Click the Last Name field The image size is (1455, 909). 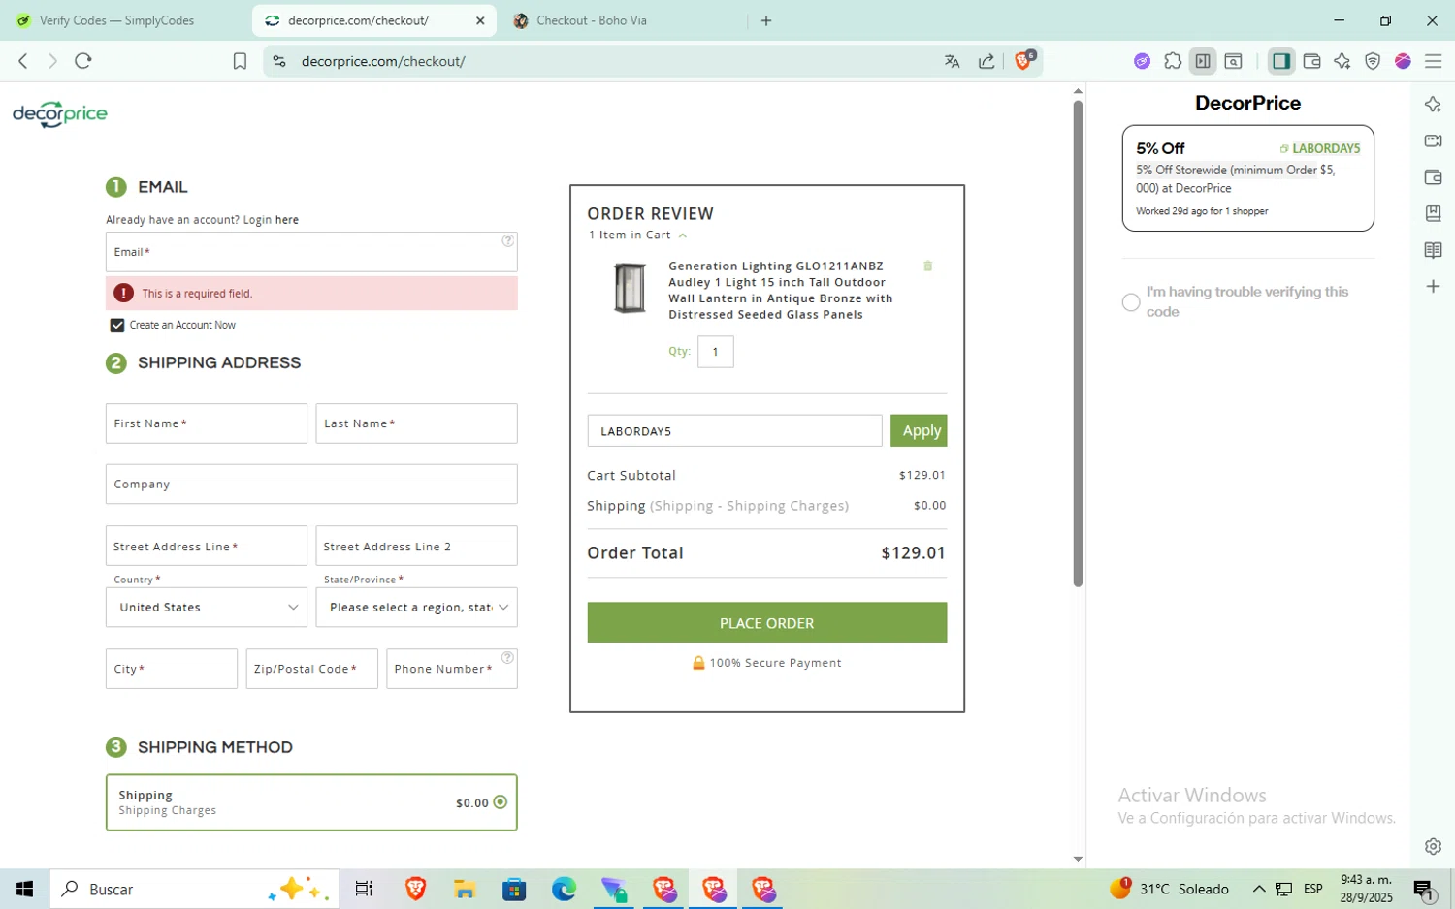[416, 423]
